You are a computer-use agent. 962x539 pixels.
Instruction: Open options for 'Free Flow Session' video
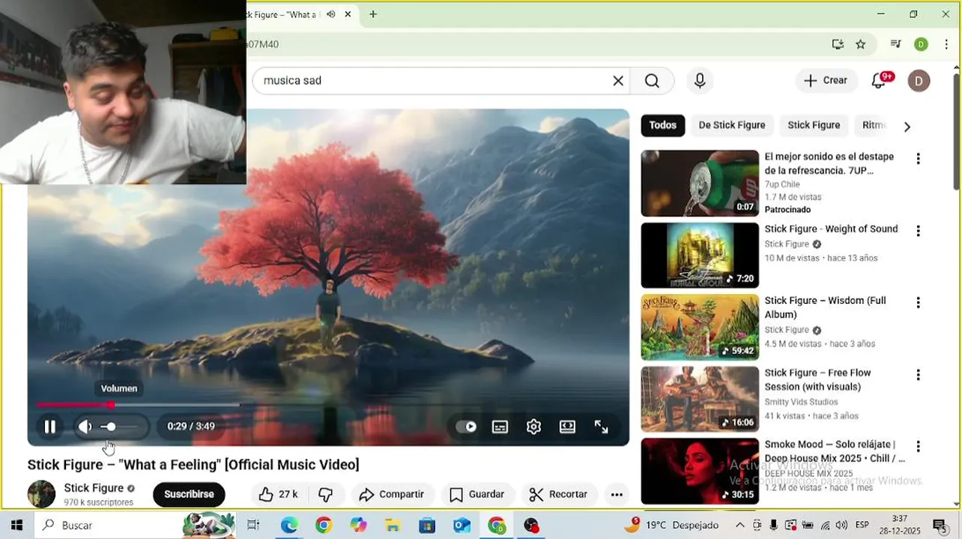(x=918, y=375)
